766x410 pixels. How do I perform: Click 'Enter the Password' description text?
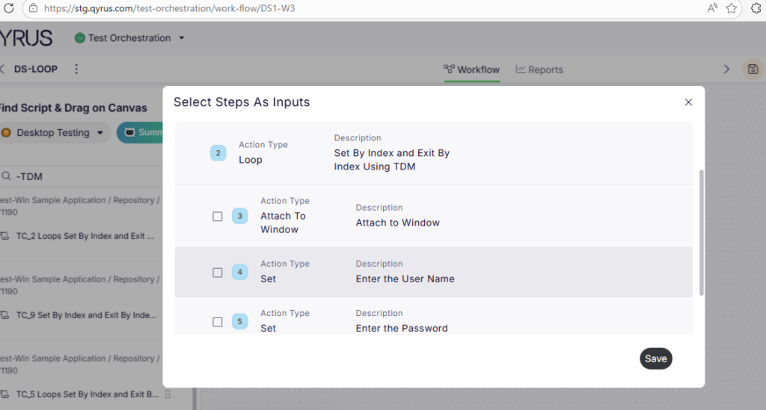402,328
